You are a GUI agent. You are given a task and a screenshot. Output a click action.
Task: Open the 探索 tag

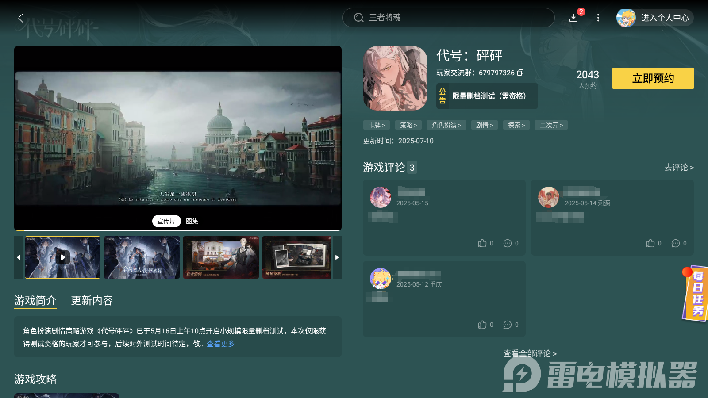click(516, 125)
